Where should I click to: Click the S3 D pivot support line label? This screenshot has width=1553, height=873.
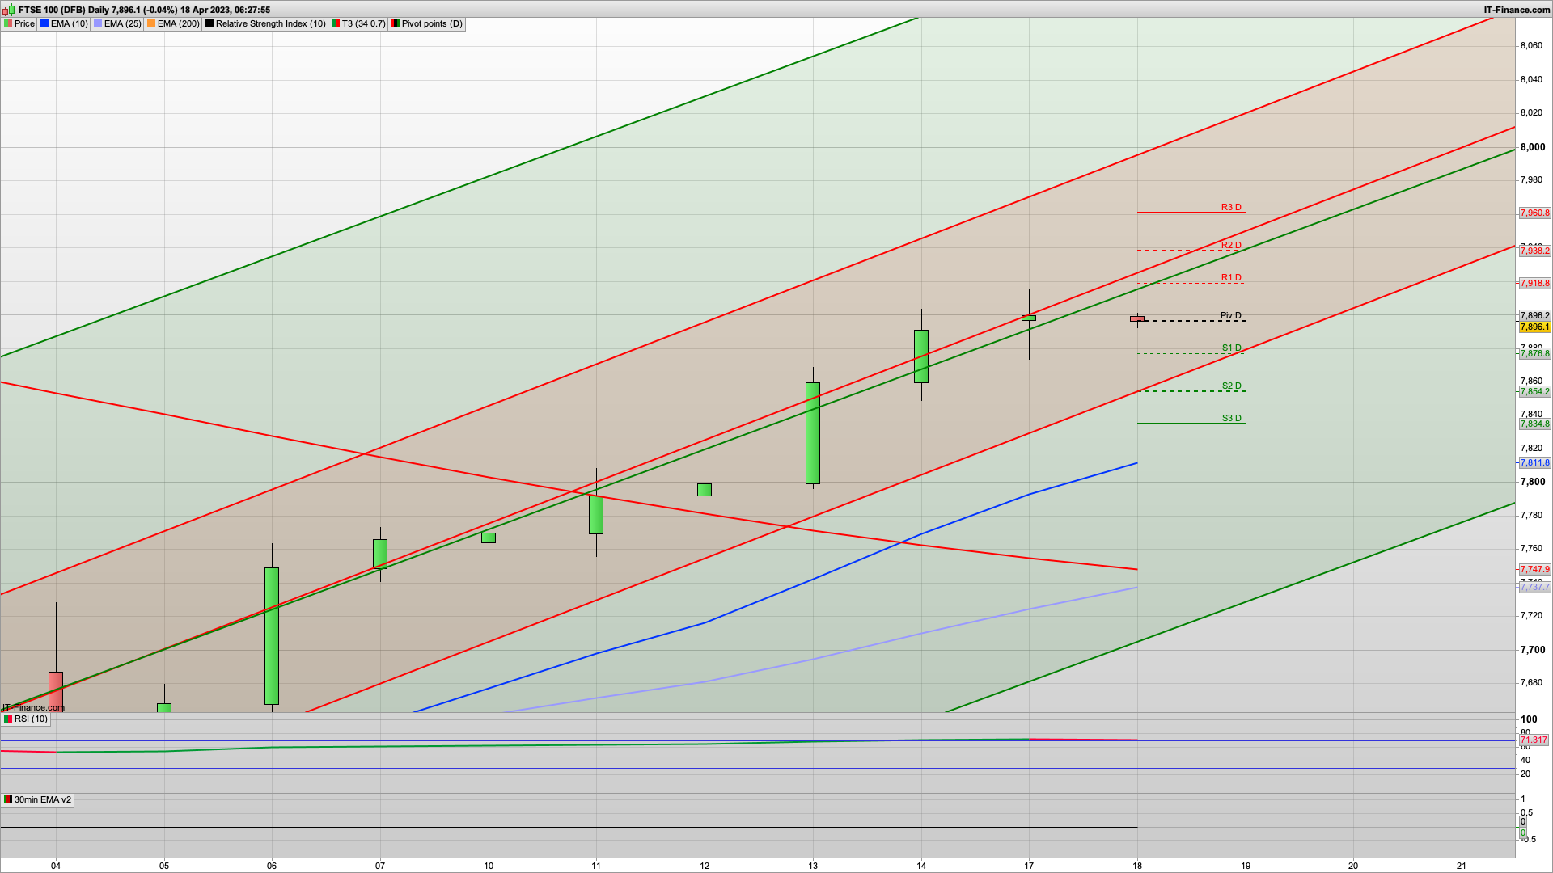pos(1231,418)
